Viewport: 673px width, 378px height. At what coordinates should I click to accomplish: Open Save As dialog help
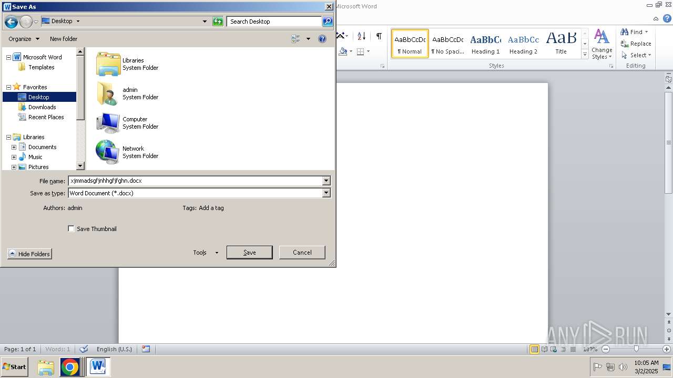tap(322, 39)
